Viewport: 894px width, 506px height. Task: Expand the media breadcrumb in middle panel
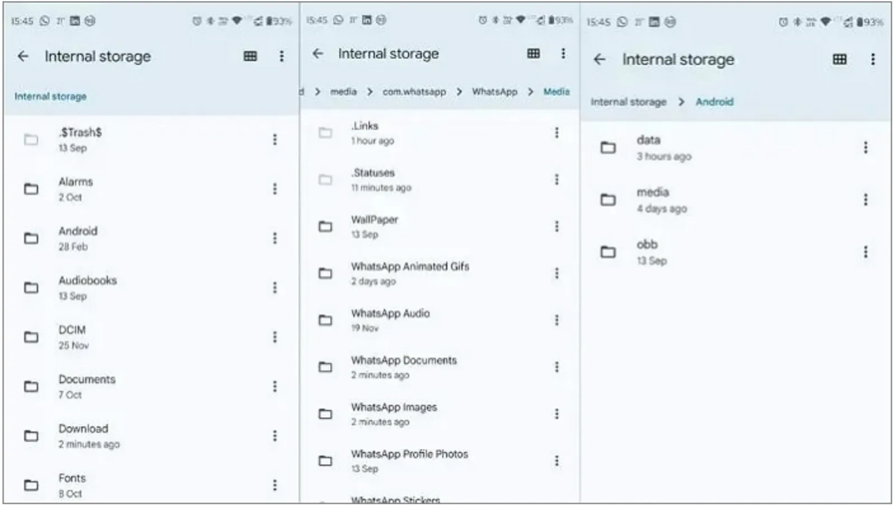344,92
